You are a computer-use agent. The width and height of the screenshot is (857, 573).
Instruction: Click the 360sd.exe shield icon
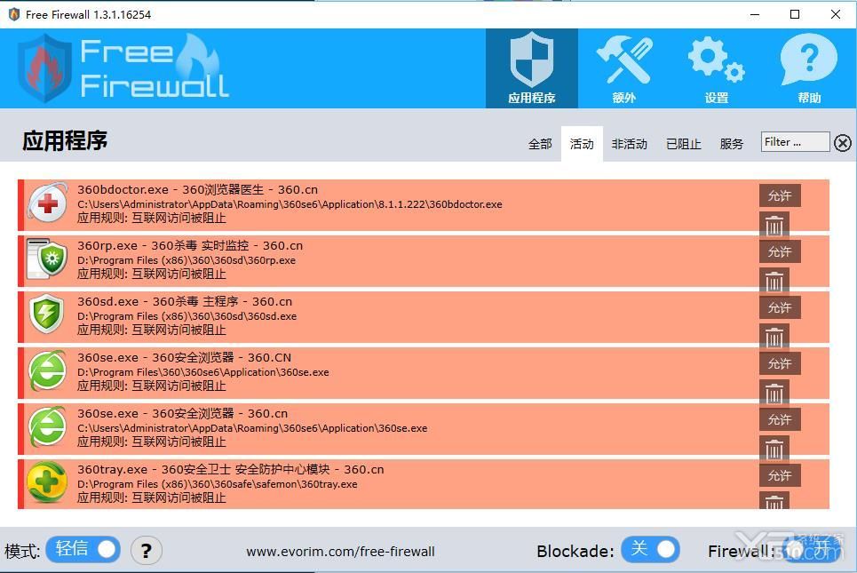coord(47,314)
